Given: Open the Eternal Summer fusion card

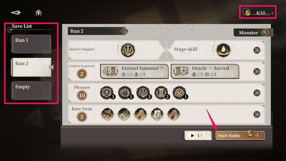Looking at the screenshot, I should pos(134,71).
